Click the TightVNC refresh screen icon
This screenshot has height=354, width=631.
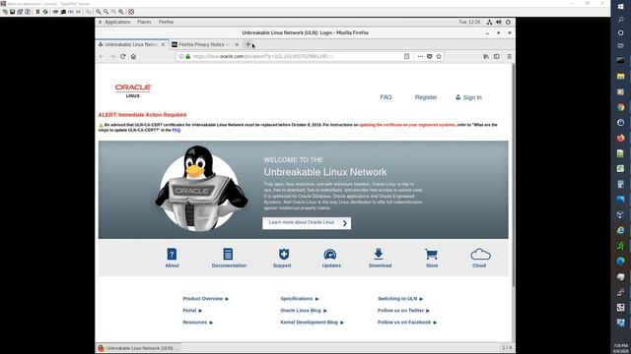[x=45, y=12]
